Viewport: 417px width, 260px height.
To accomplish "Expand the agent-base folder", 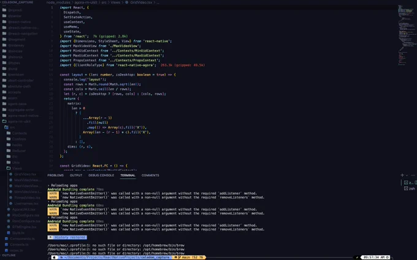I will 17,104.
